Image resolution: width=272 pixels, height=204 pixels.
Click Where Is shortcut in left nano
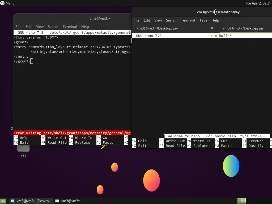pos(81,138)
